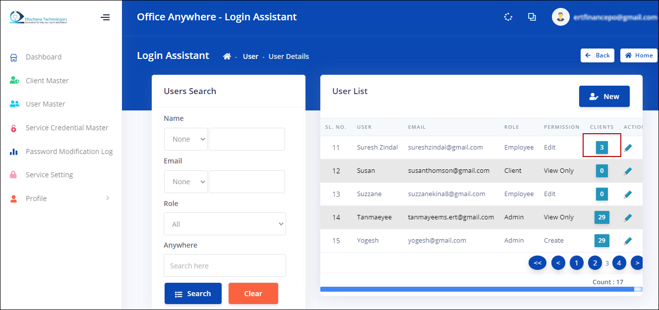Click the account email in the header

pyautogui.click(x=615, y=17)
